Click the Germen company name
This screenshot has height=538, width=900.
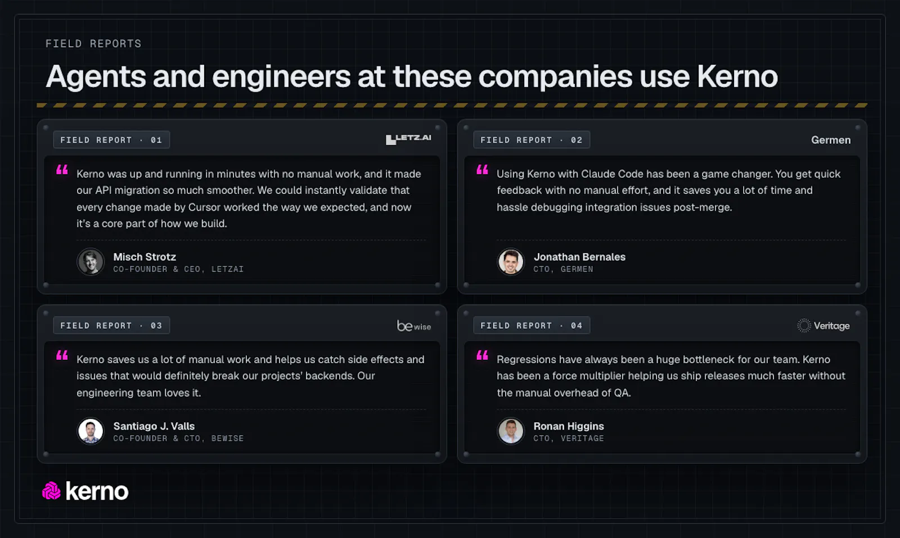pyautogui.click(x=831, y=140)
